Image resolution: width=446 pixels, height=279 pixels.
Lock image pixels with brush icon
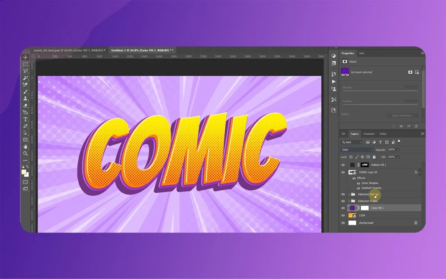[357, 157]
